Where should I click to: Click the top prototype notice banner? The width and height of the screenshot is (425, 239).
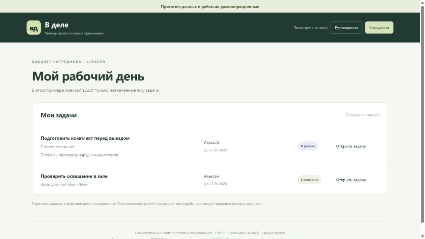click(x=210, y=6)
